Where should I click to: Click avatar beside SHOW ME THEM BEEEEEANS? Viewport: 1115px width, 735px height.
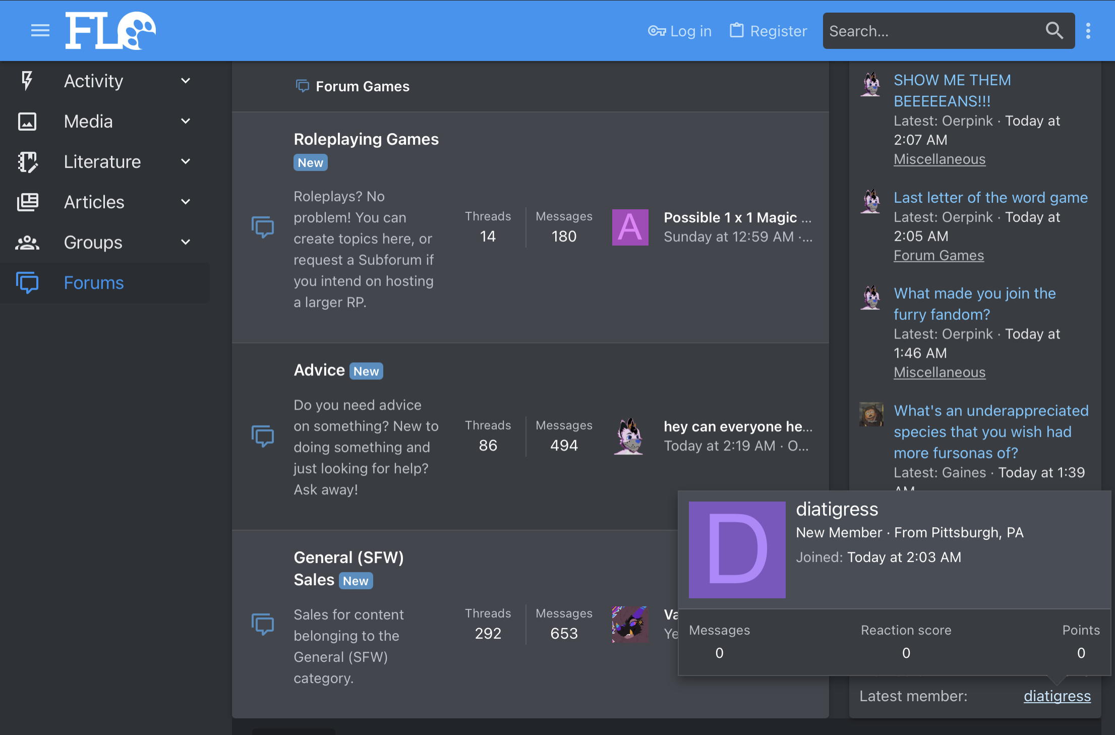[x=871, y=84]
